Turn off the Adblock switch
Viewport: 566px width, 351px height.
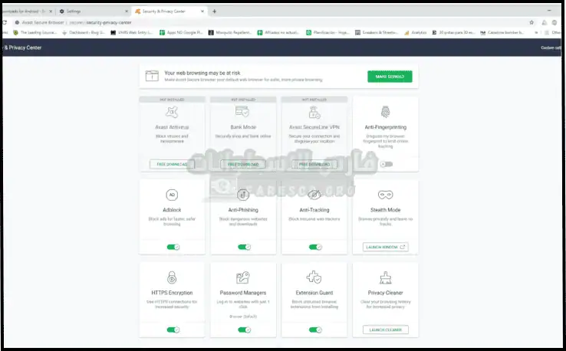pos(173,247)
